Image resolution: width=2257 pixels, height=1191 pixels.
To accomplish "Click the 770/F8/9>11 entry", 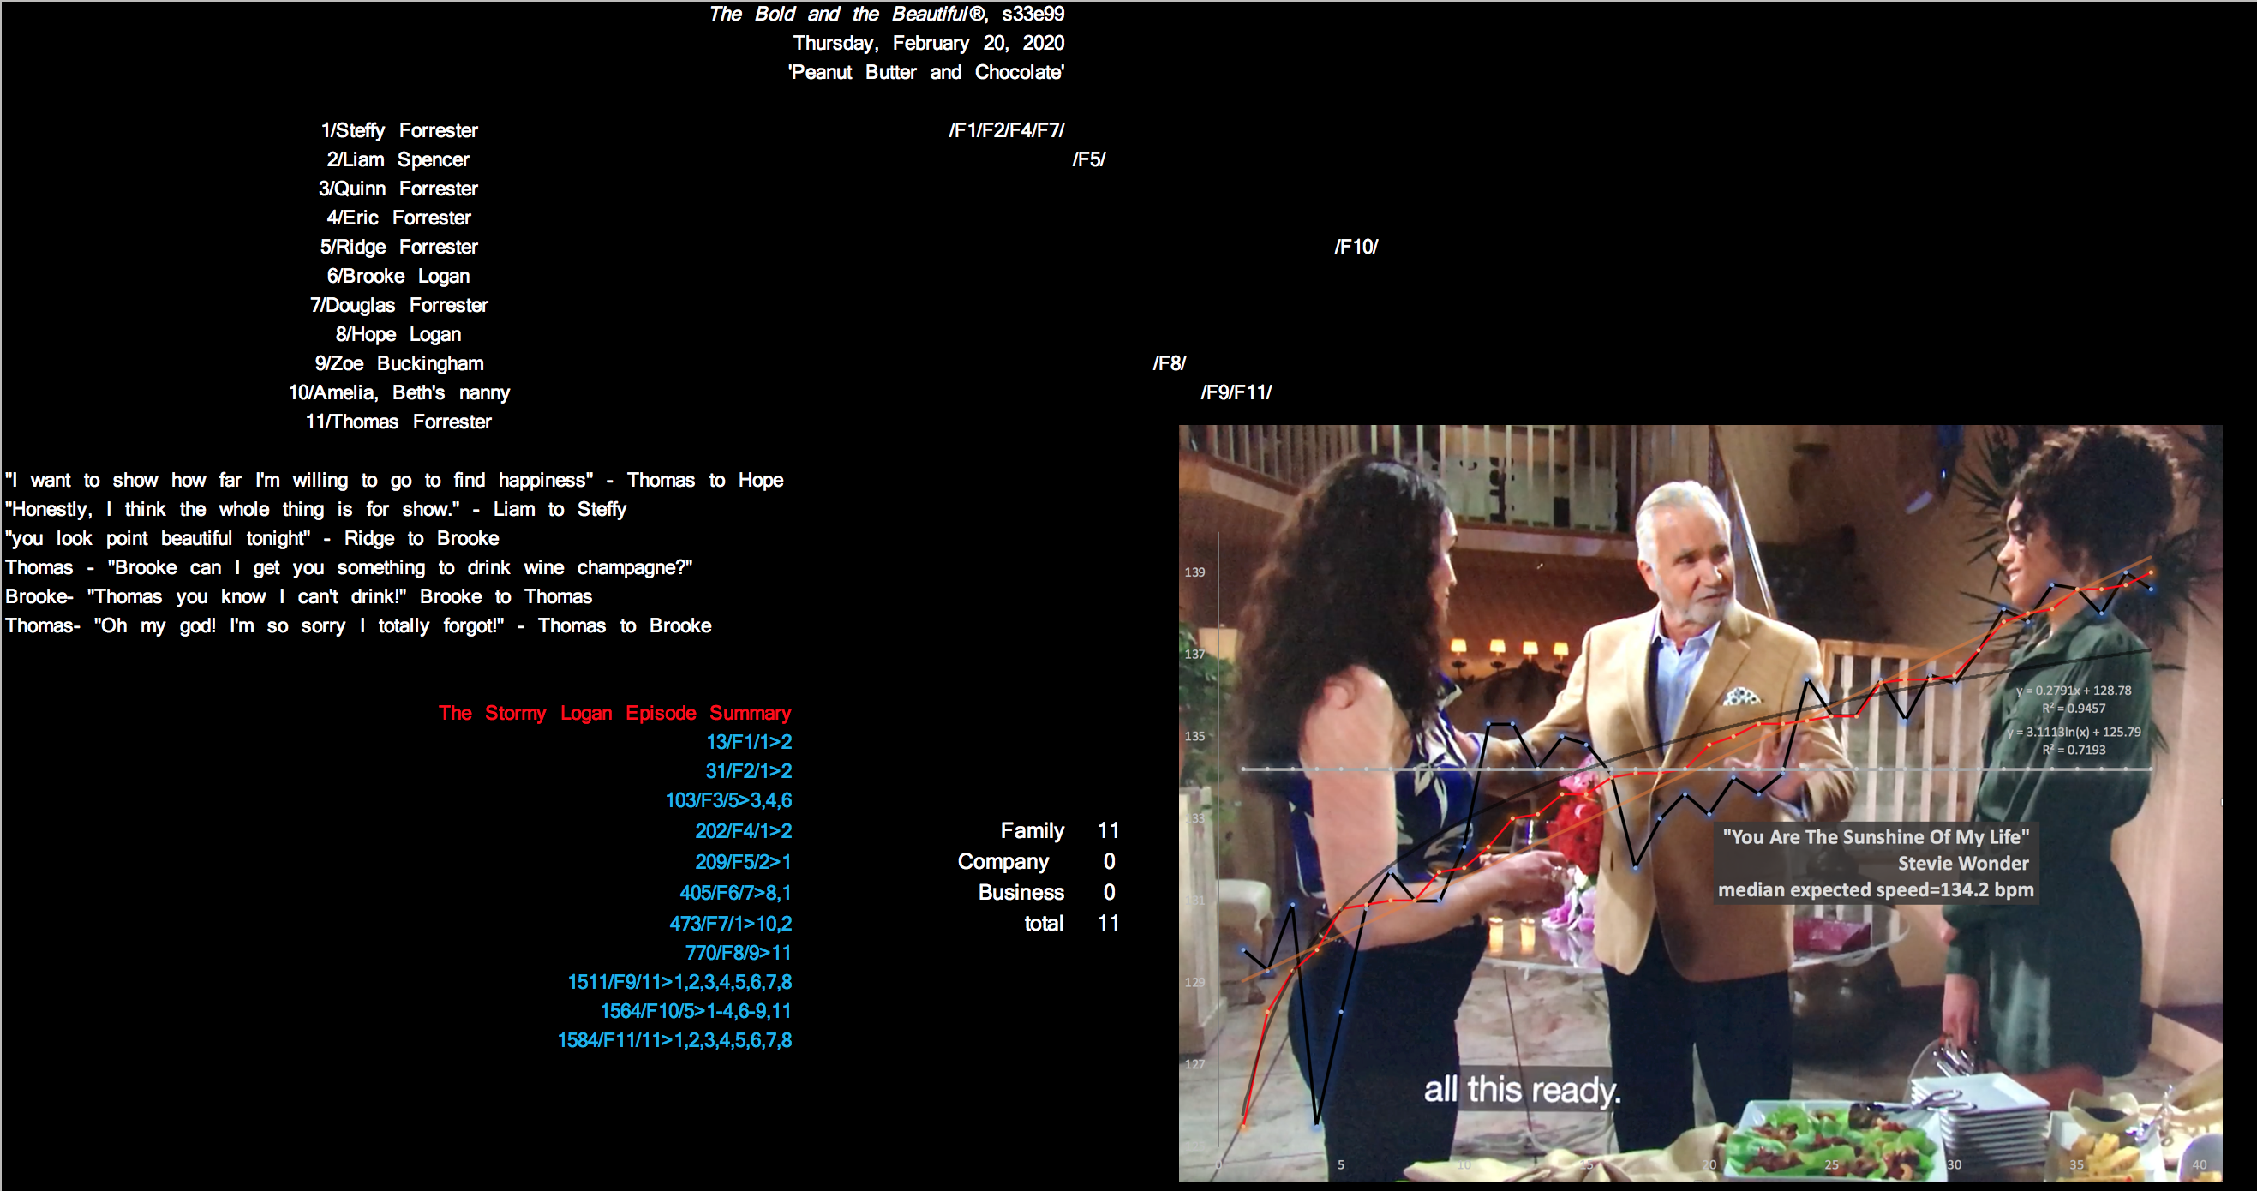I will coord(738,953).
